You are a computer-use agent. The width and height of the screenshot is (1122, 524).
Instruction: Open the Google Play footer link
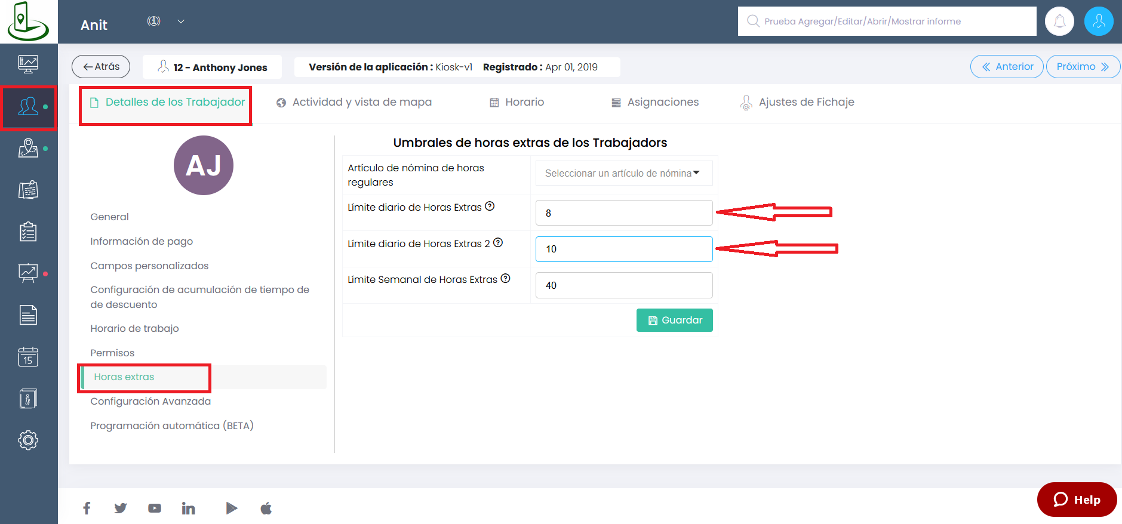(232, 508)
